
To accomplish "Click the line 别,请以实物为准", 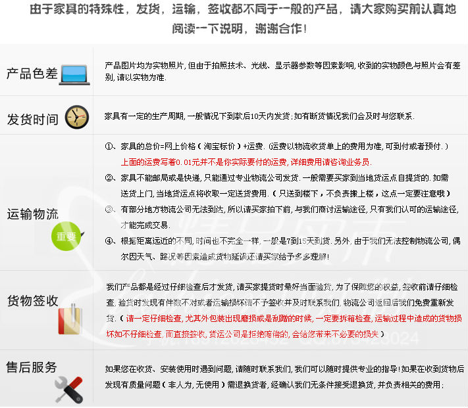I will (136, 78).
